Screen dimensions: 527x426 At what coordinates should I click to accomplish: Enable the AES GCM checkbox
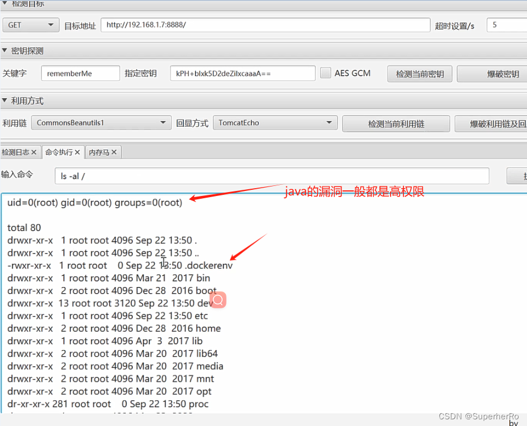click(x=325, y=73)
